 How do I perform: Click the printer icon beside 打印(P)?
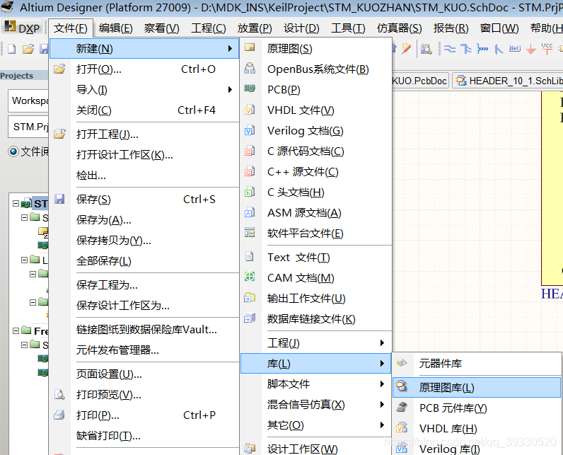pos(59,415)
